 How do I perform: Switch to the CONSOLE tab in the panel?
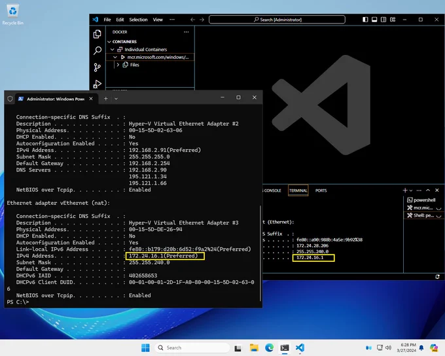coord(272,190)
